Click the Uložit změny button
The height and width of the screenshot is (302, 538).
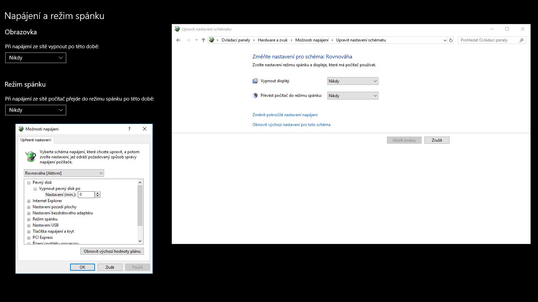(404, 140)
